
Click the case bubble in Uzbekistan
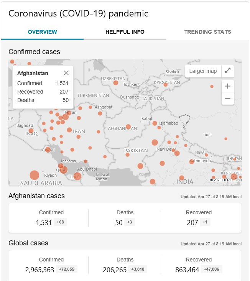[x=115, y=83]
